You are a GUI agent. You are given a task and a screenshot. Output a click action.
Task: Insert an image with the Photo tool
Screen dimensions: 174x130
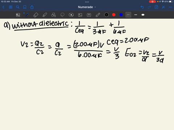(80, 15)
